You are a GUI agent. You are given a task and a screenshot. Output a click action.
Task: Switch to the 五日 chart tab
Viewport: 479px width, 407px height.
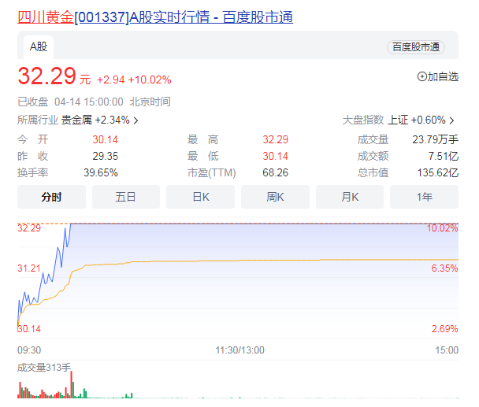coord(126,197)
